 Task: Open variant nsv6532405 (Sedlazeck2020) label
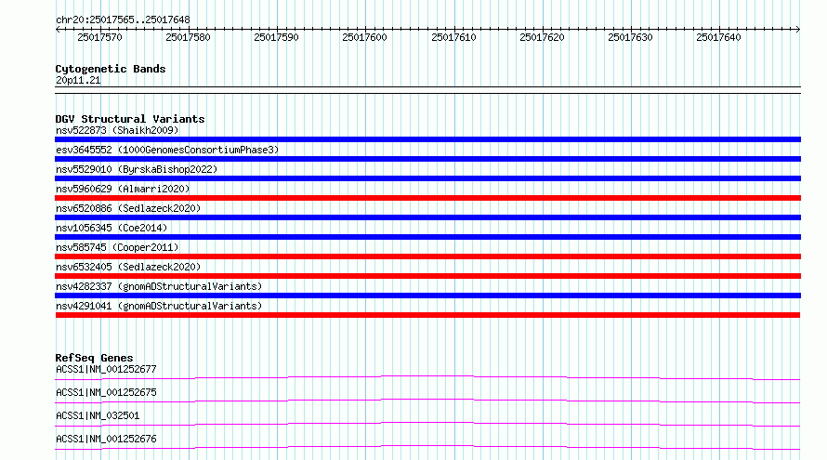(x=128, y=267)
